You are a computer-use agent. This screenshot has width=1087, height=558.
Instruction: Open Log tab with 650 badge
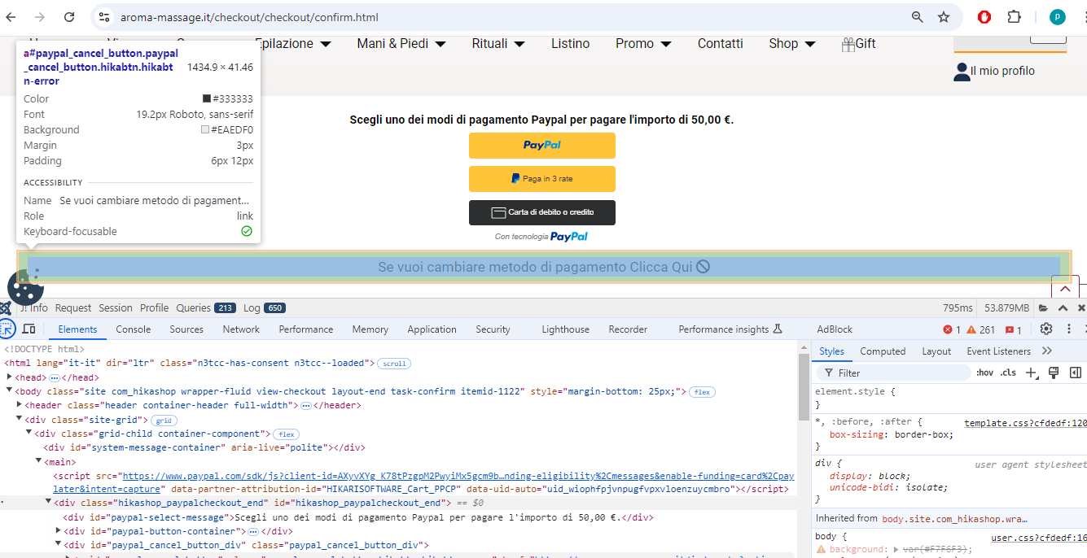(x=264, y=307)
